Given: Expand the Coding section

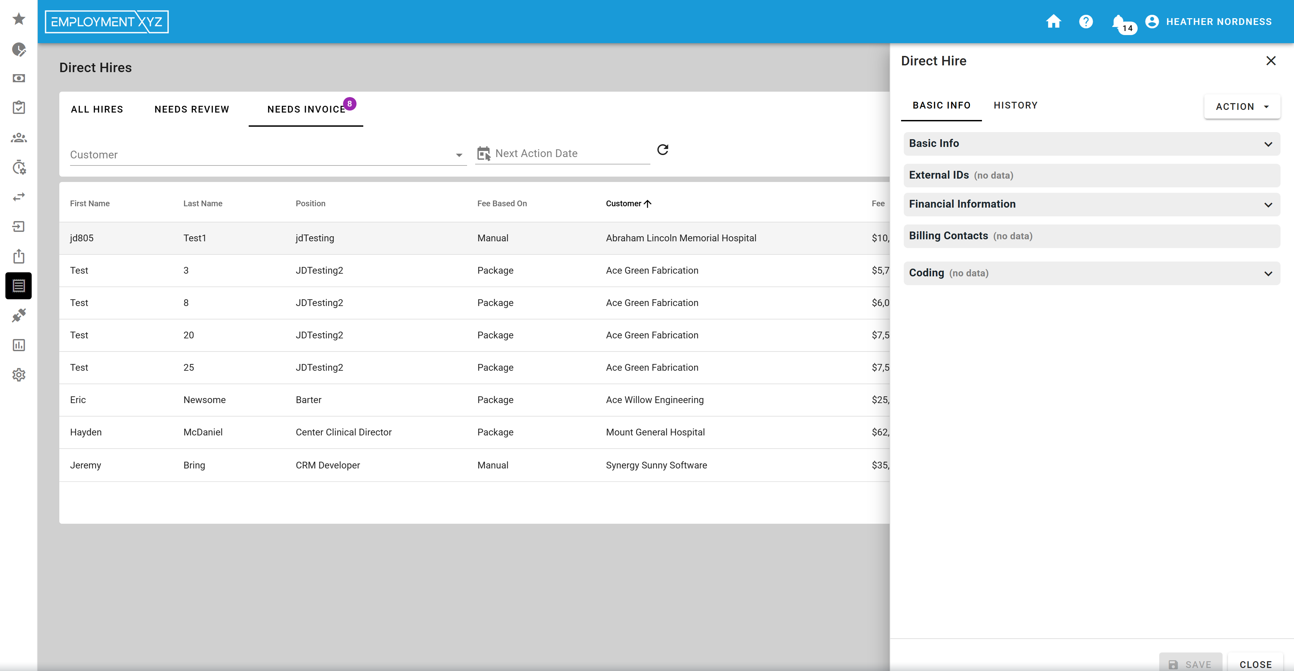Looking at the screenshot, I should [x=1091, y=273].
